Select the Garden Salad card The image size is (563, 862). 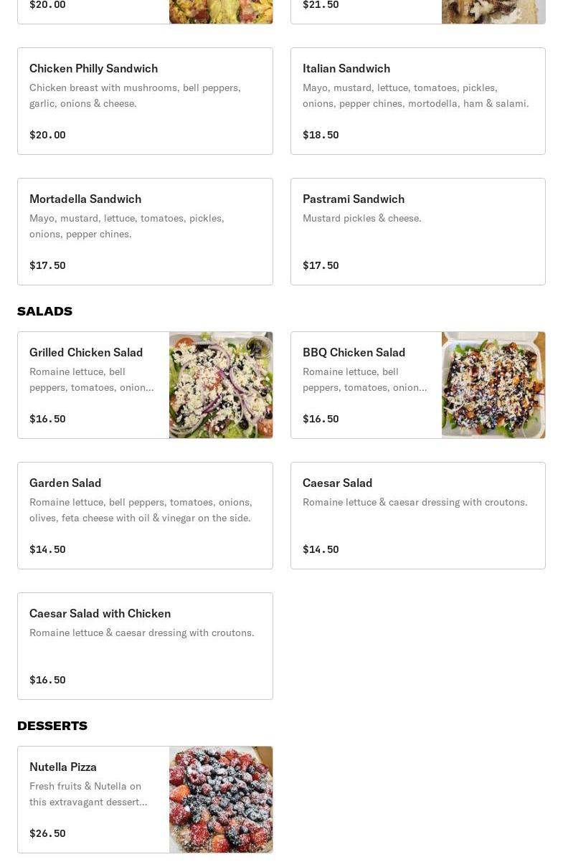coord(145,516)
